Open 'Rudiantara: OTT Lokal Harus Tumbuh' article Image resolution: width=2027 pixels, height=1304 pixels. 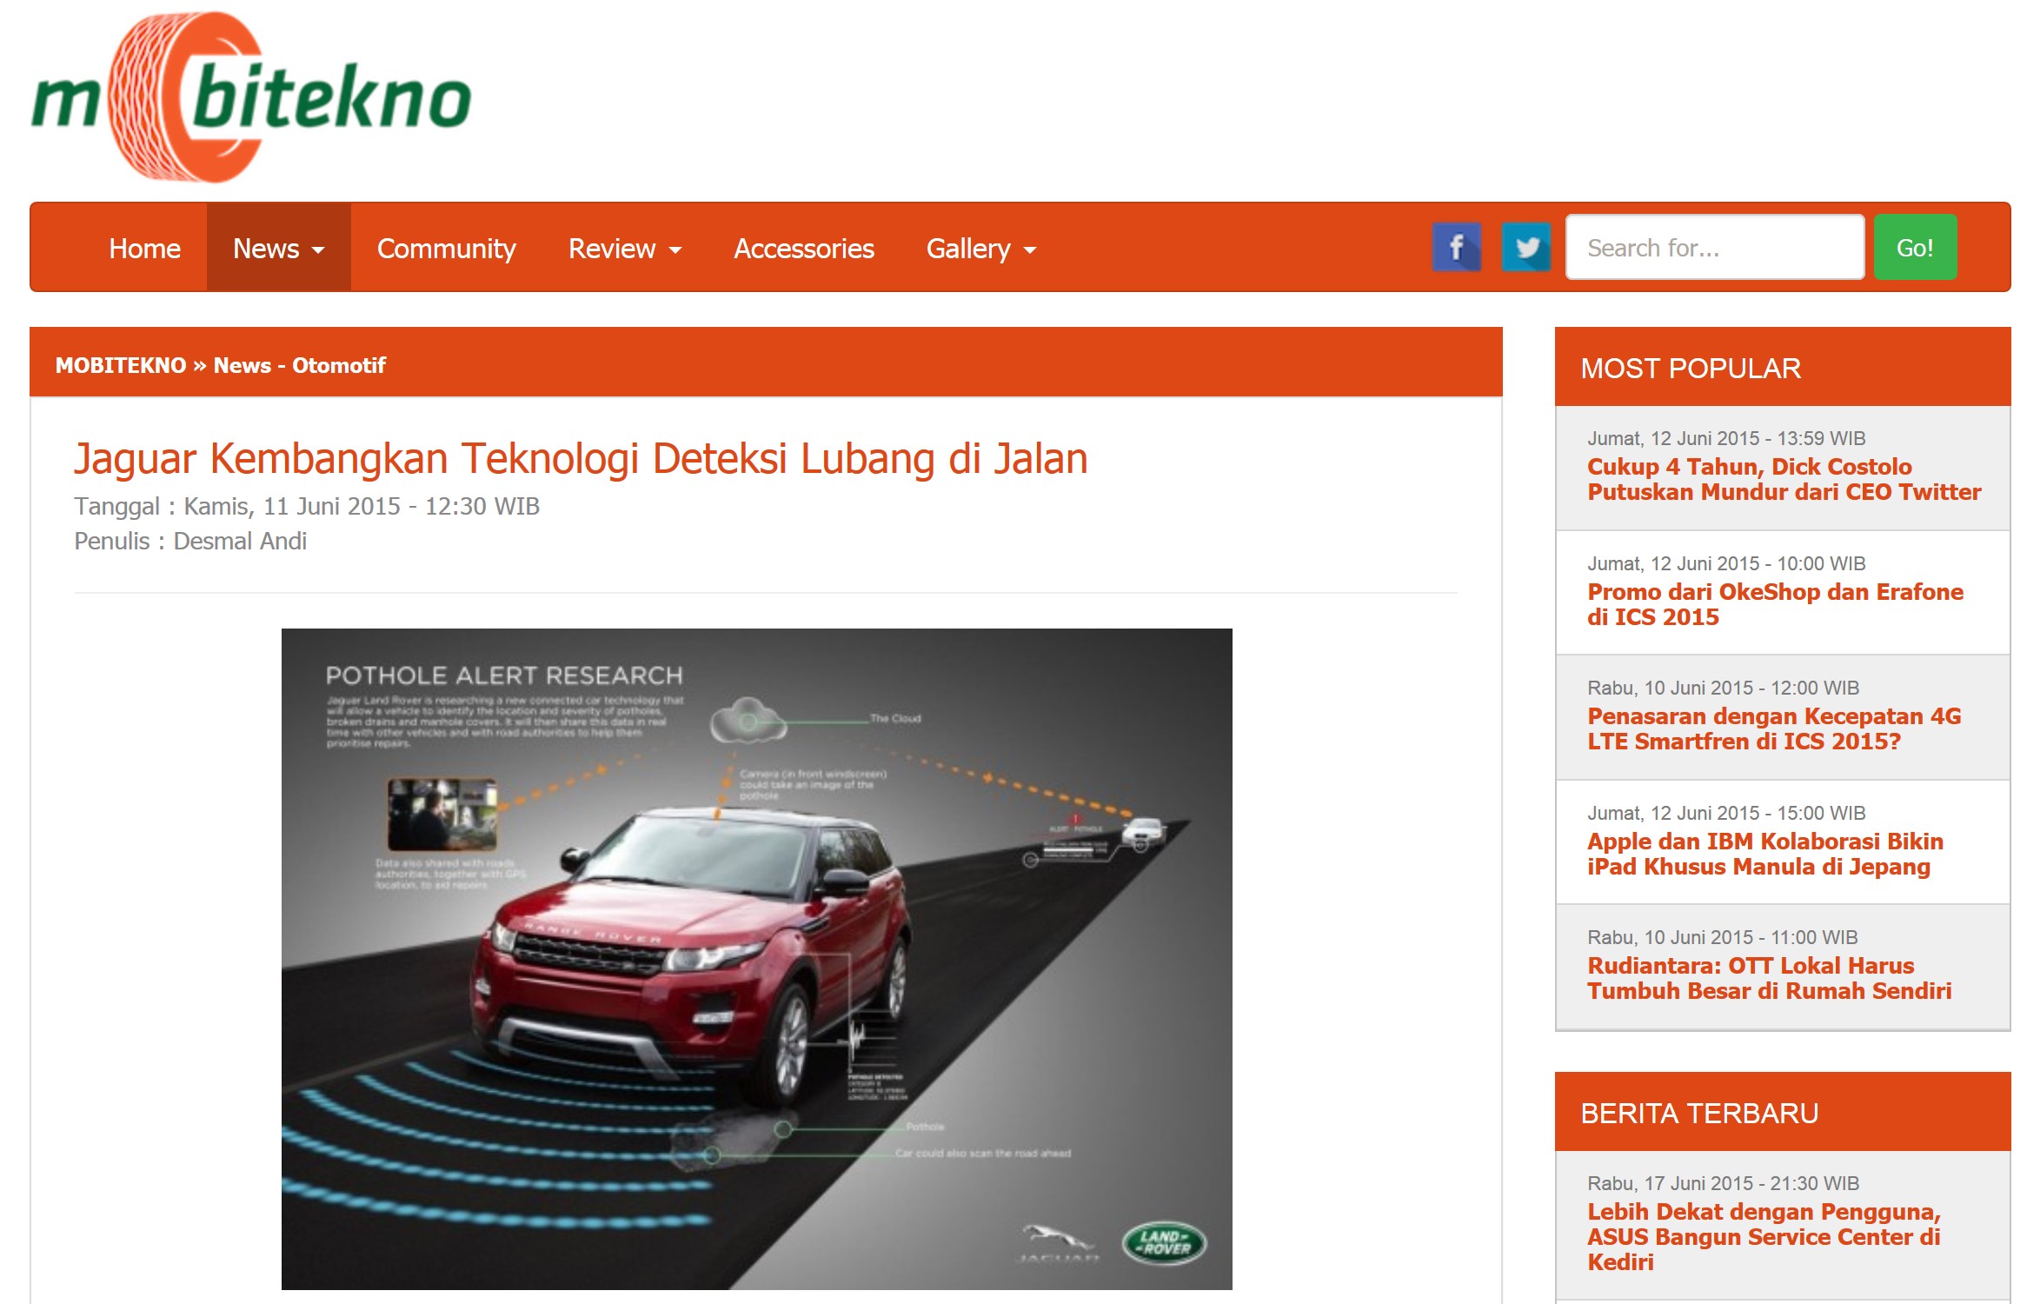(1769, 978)
